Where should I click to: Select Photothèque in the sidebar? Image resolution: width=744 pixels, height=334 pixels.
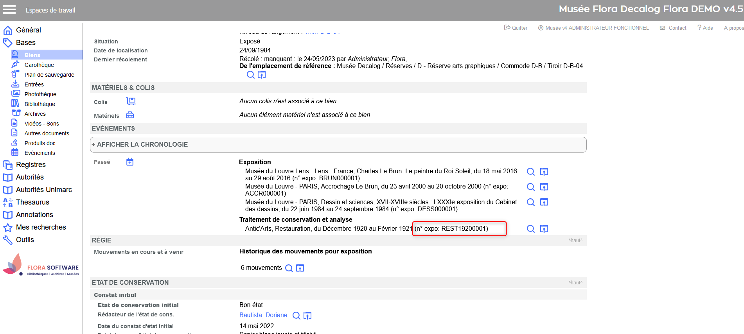point(40,94)
